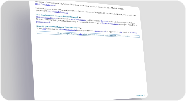This screenshot has width=186, height=101.
Task: Click 'plan' link before 'through the Marketplace'
Action: click(x=121, y=32)
